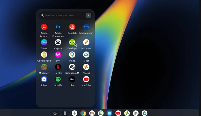Open NotebookLM app

(72, 67)
